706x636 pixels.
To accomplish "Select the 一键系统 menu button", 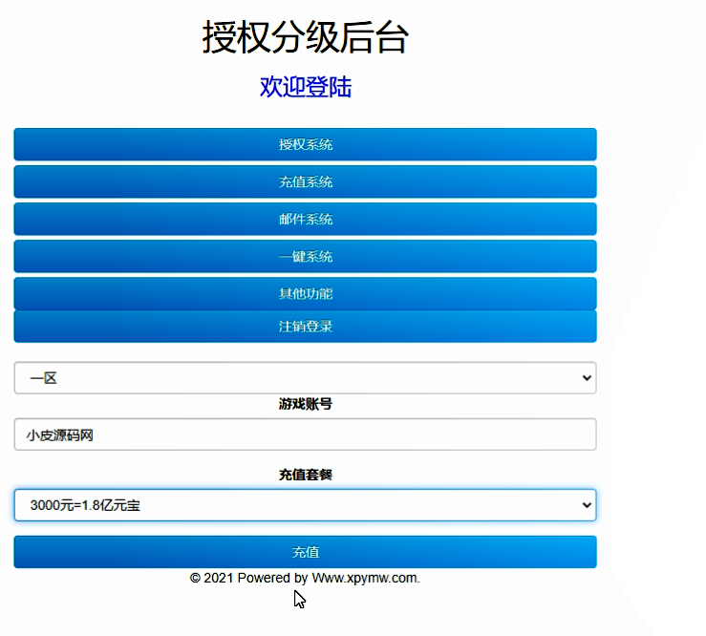I will pos(305,257).
